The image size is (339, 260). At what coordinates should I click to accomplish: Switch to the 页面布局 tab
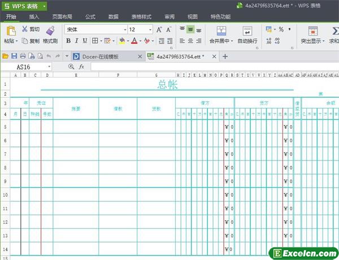62,16
